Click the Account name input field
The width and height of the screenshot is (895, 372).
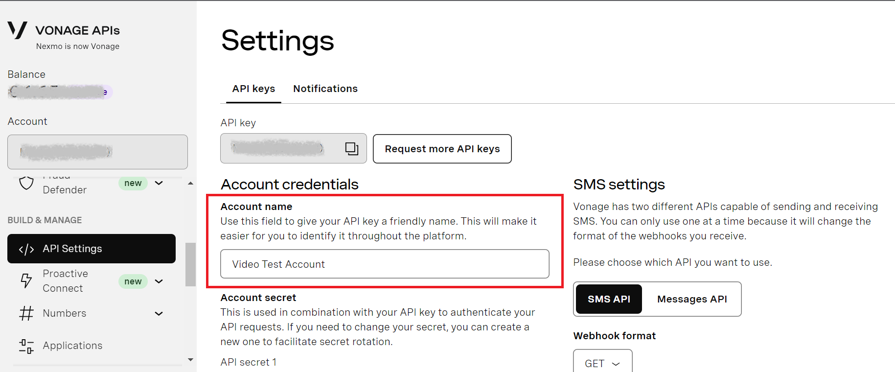pyautogui.click(x=385, y=264)
